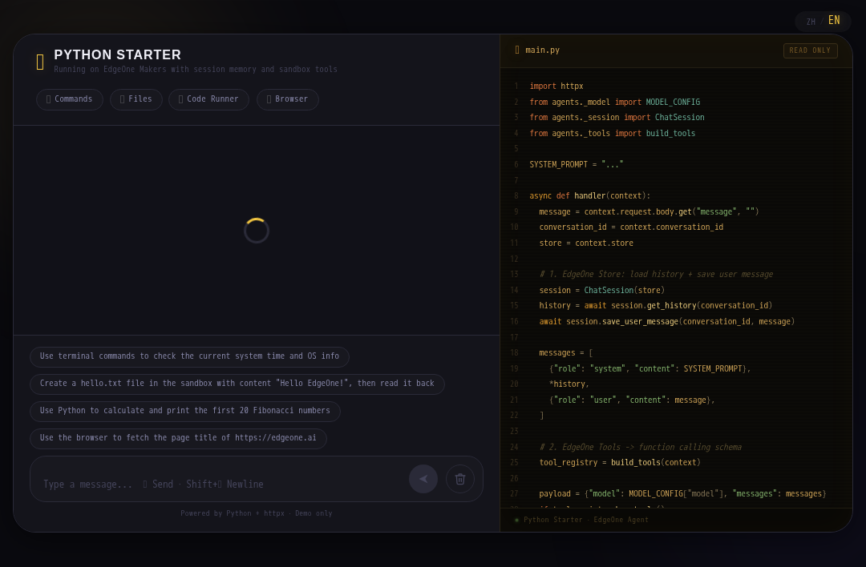The image size is (866, 567).
Task: Click the loading spinner in chat area
Action: pos(257,231)
